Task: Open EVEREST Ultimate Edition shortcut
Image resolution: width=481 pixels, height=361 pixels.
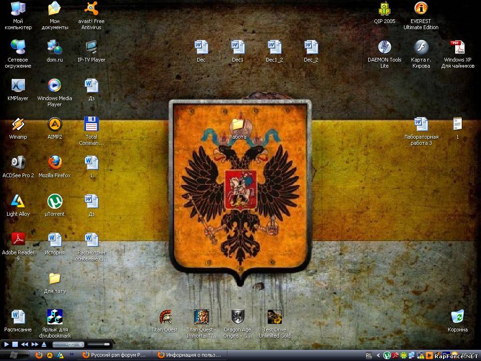Action: 421,16
